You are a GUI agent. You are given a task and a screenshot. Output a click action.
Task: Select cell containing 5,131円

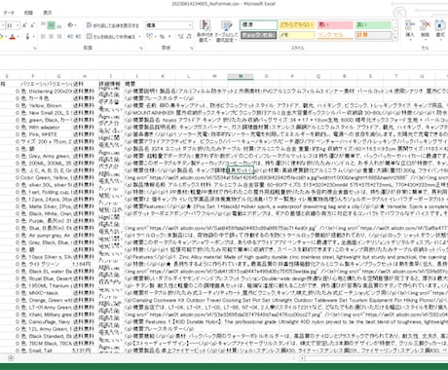click(x=85, y=351)
